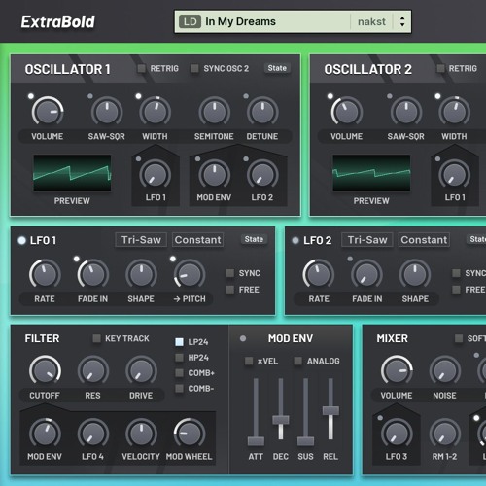Image resolution: width=486 pixels, height=486 pixels.
Task: Select the COMB+ filter type
Action: click(x=179, y=373)
